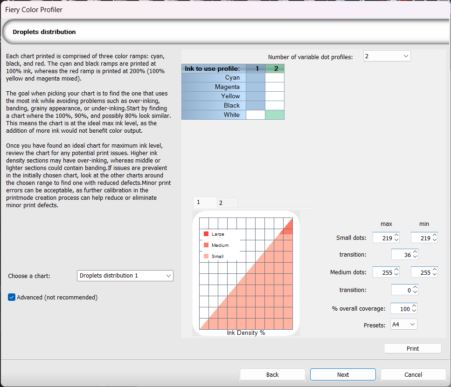Click the Cyan row label
Screen dimensions: 451x387
click(x=214, y=78)
